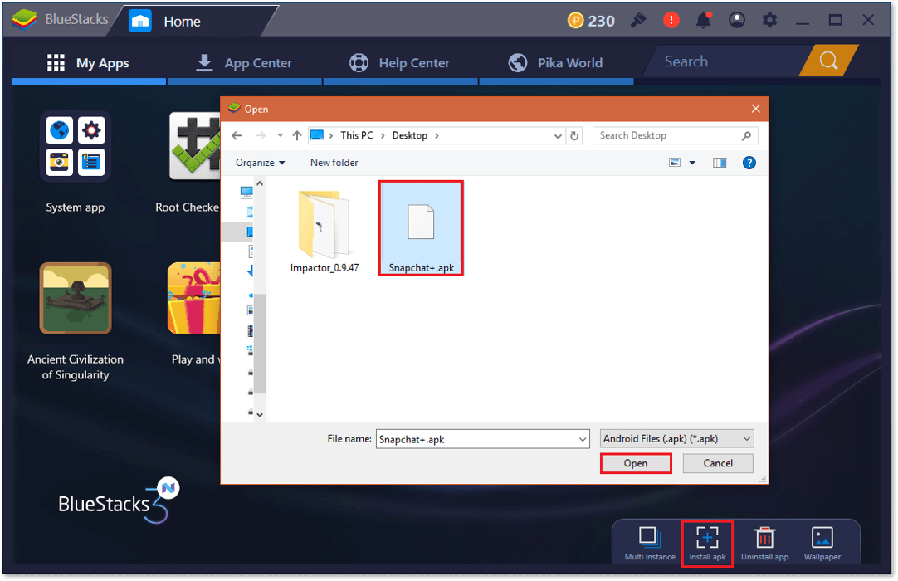Screen dimensions: 898x581
Task: Open Android Files (.apk) type filter
Action: [x=676, y=439]
